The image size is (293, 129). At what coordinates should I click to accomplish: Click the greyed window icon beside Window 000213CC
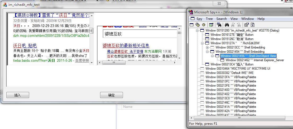(212, 47)
